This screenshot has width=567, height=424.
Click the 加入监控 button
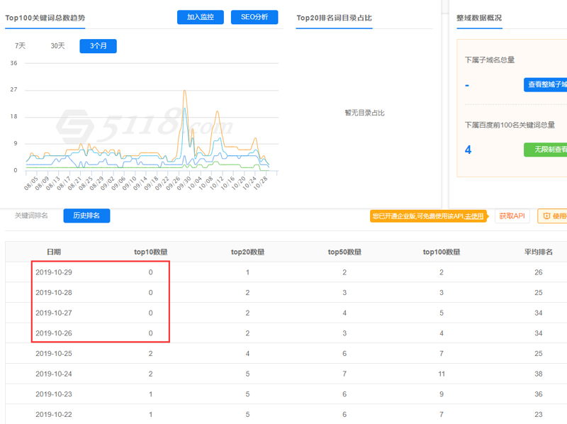pyautogui.click(x=201, y=17)
